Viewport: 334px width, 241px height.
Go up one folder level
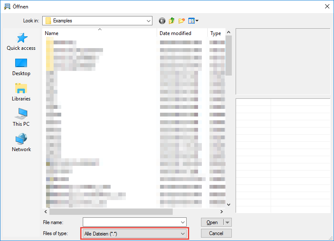172,21
